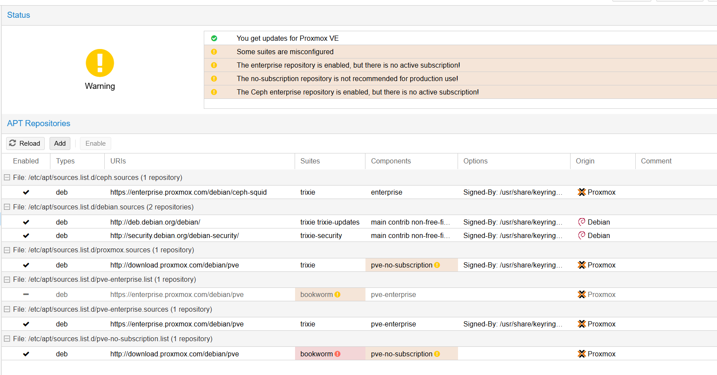Select 'You get updates for Proxmox VE' message
Image resolution: width=717 pixels, height=375 pixels.
288,38
